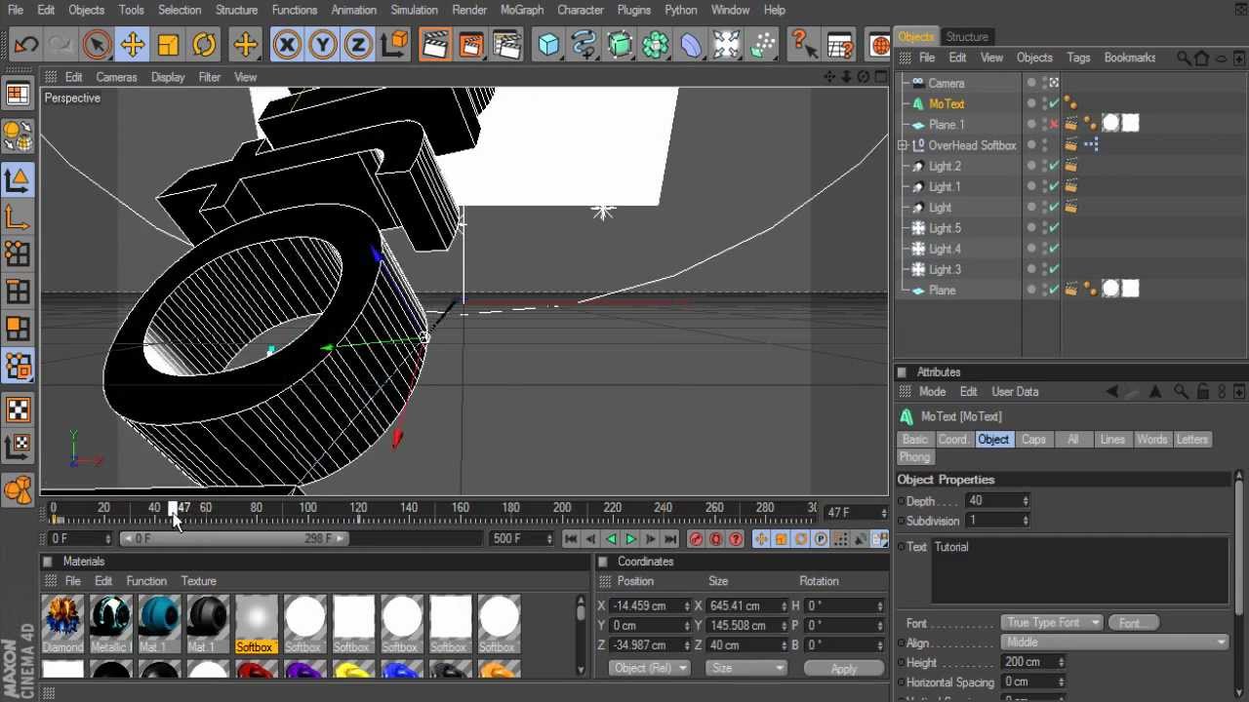Toggle the X axis lock
The image size is (1249, 702).
[x=287, y=45]
